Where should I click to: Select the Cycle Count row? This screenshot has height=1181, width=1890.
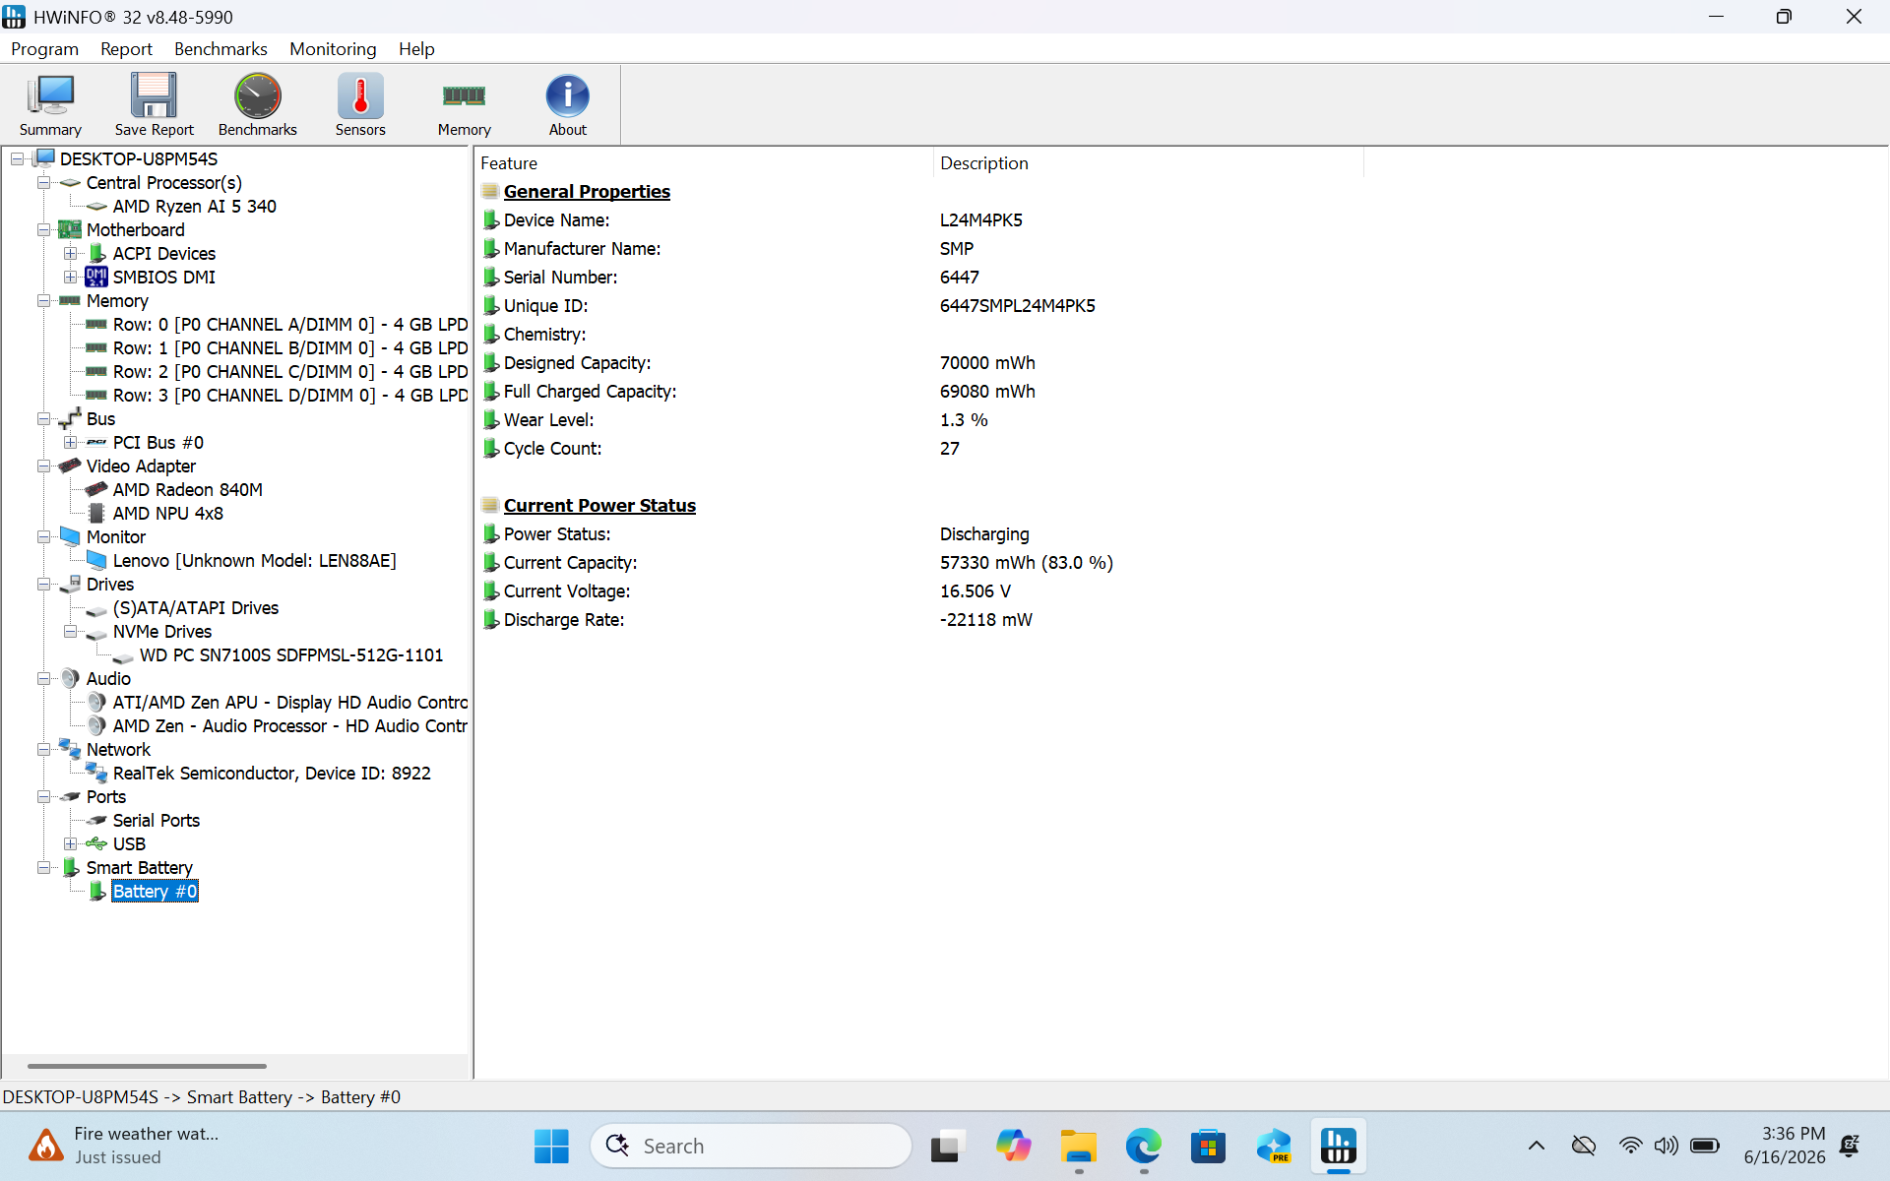[919, 449]
